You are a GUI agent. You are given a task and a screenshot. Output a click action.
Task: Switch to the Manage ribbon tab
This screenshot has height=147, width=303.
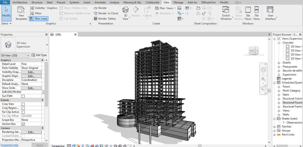tap(178, 2)
